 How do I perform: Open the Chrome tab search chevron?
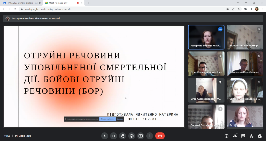coord(238,3)
